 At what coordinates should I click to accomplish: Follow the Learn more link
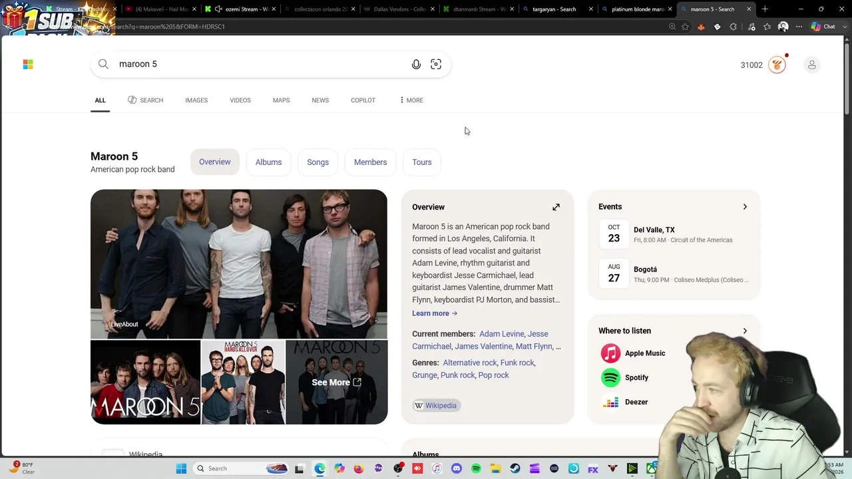pos(435,313)
